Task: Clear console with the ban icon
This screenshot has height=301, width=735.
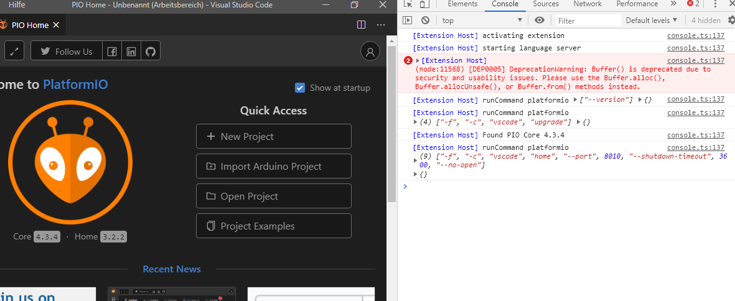Action: point(425,20)
